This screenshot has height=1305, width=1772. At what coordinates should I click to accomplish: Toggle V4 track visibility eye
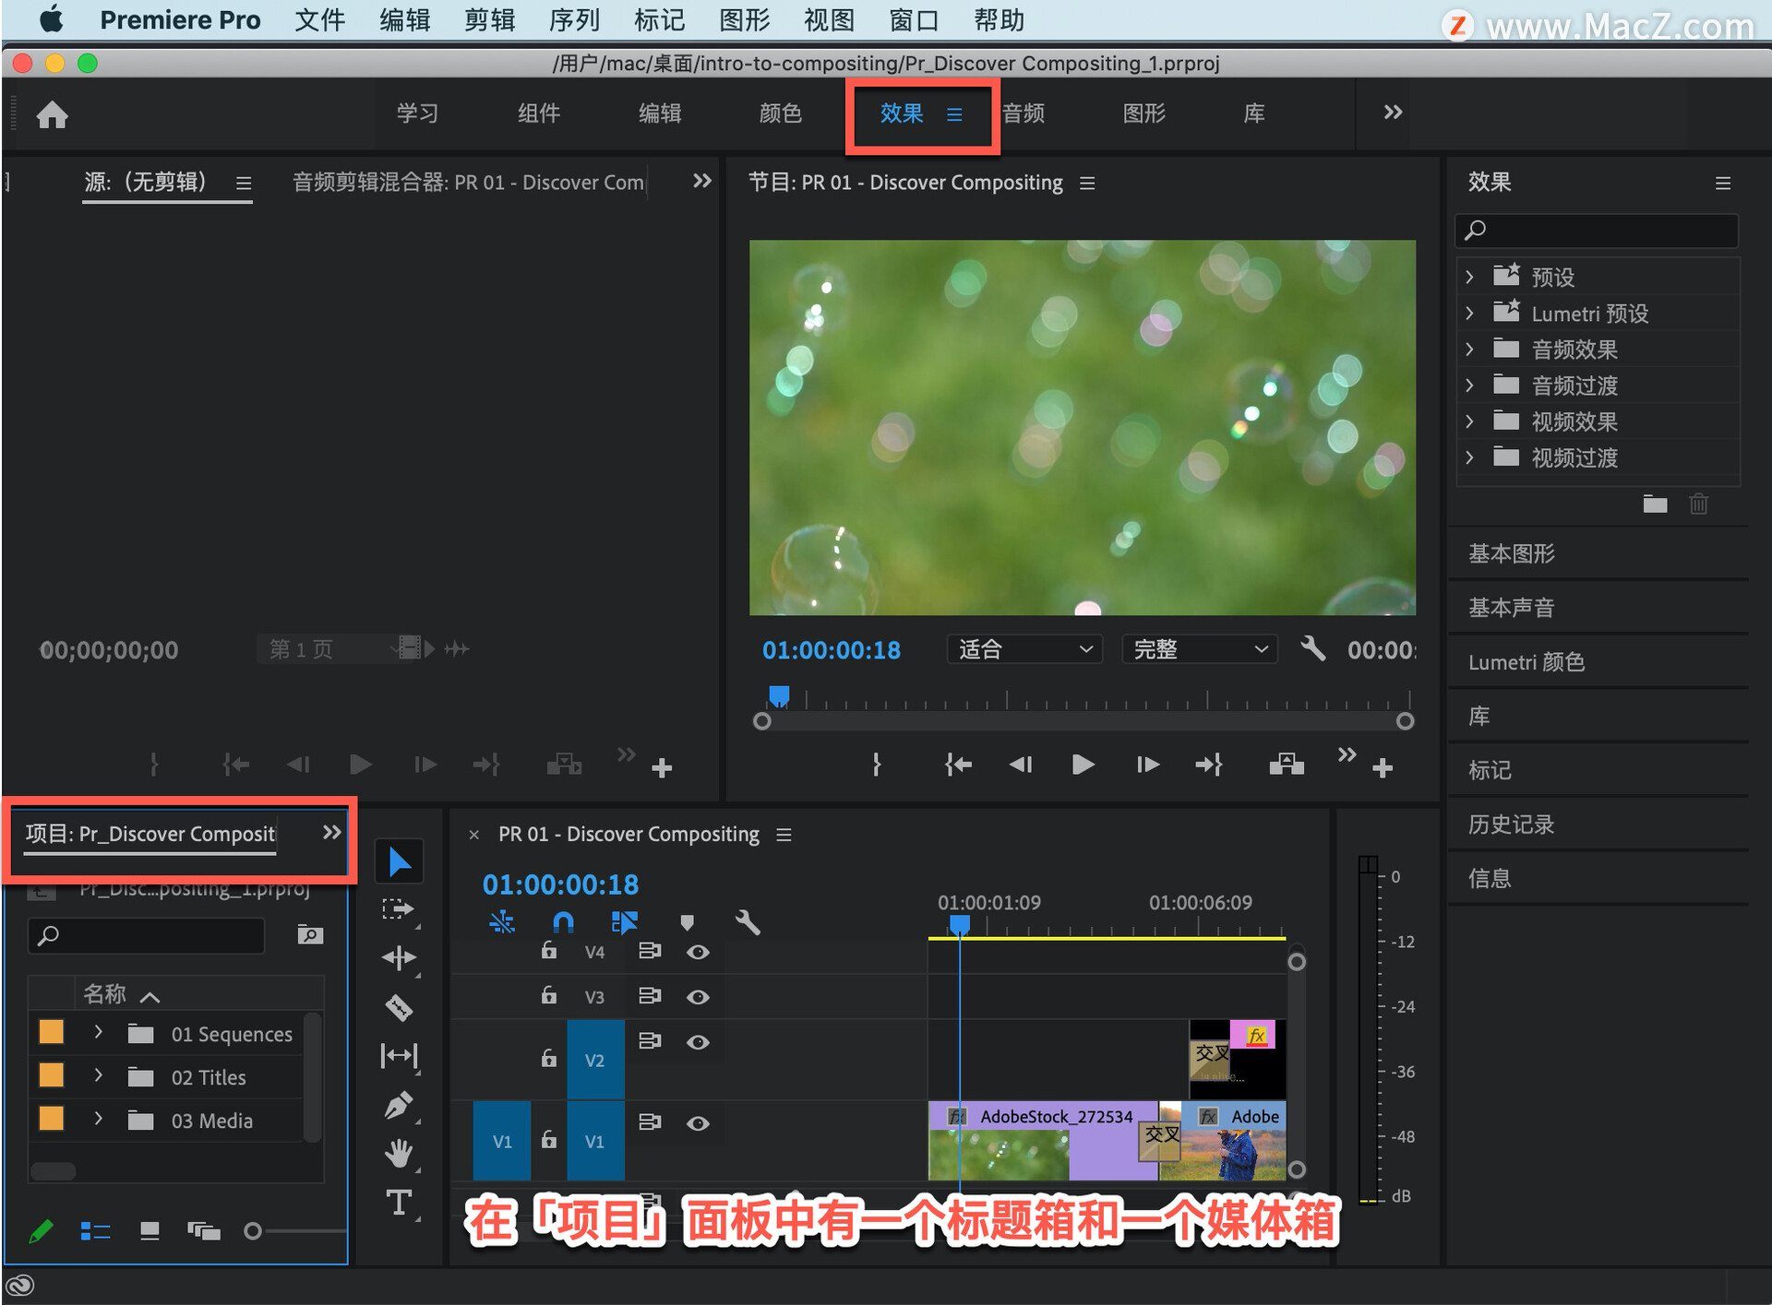(699, 952)
